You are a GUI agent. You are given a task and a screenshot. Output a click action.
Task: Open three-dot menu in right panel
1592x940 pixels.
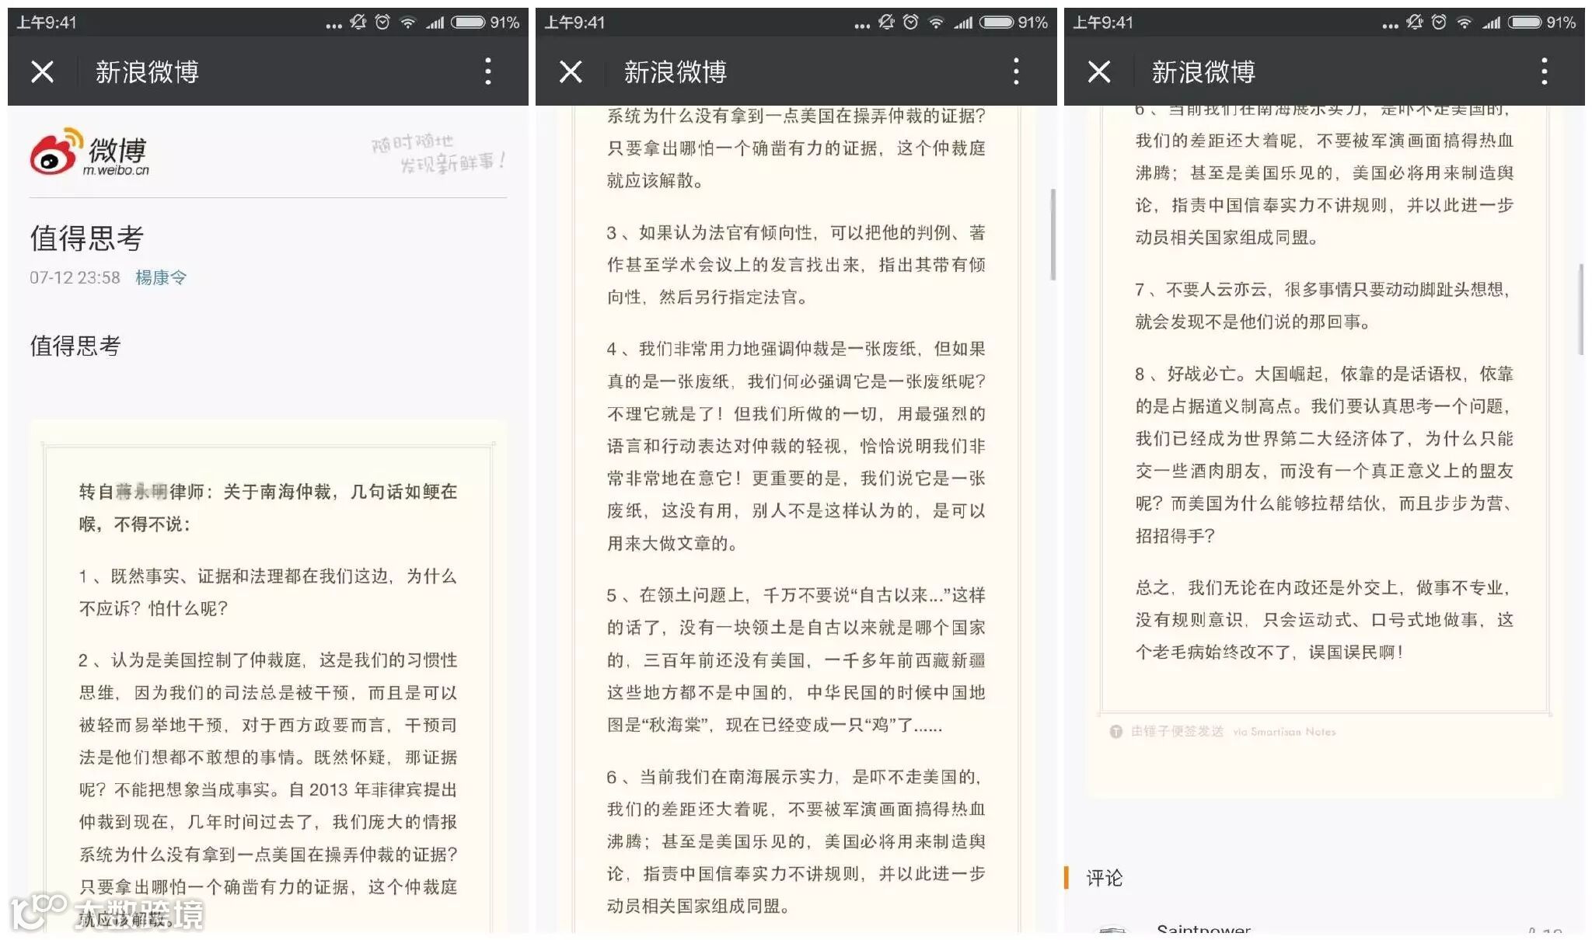tap(1544, 71)
